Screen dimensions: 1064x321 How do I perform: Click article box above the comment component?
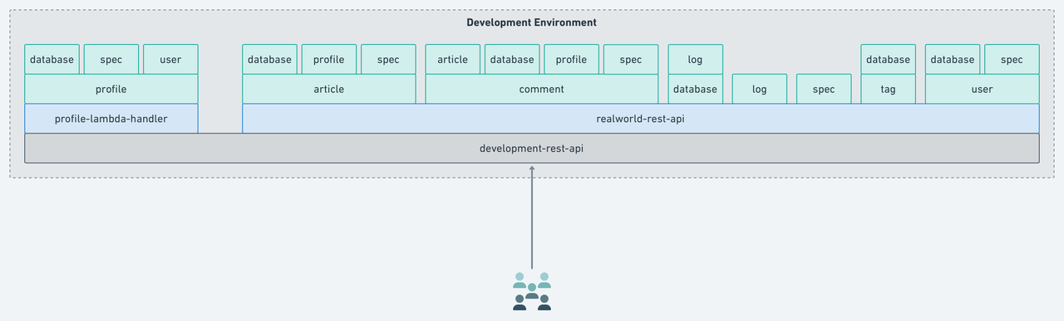point(453,60)
